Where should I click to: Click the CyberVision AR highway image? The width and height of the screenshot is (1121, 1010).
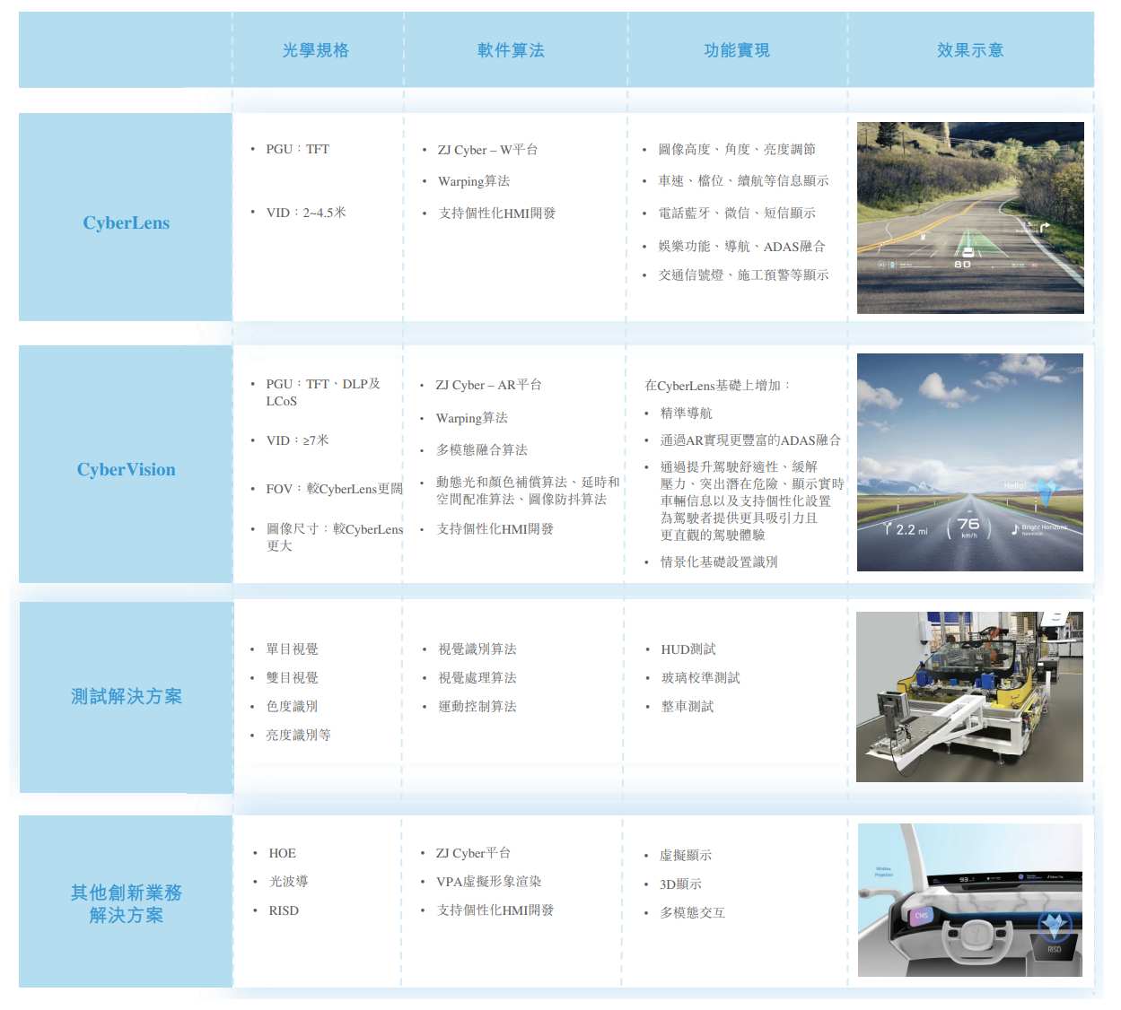pyautogui.click(x=969, y=463)
